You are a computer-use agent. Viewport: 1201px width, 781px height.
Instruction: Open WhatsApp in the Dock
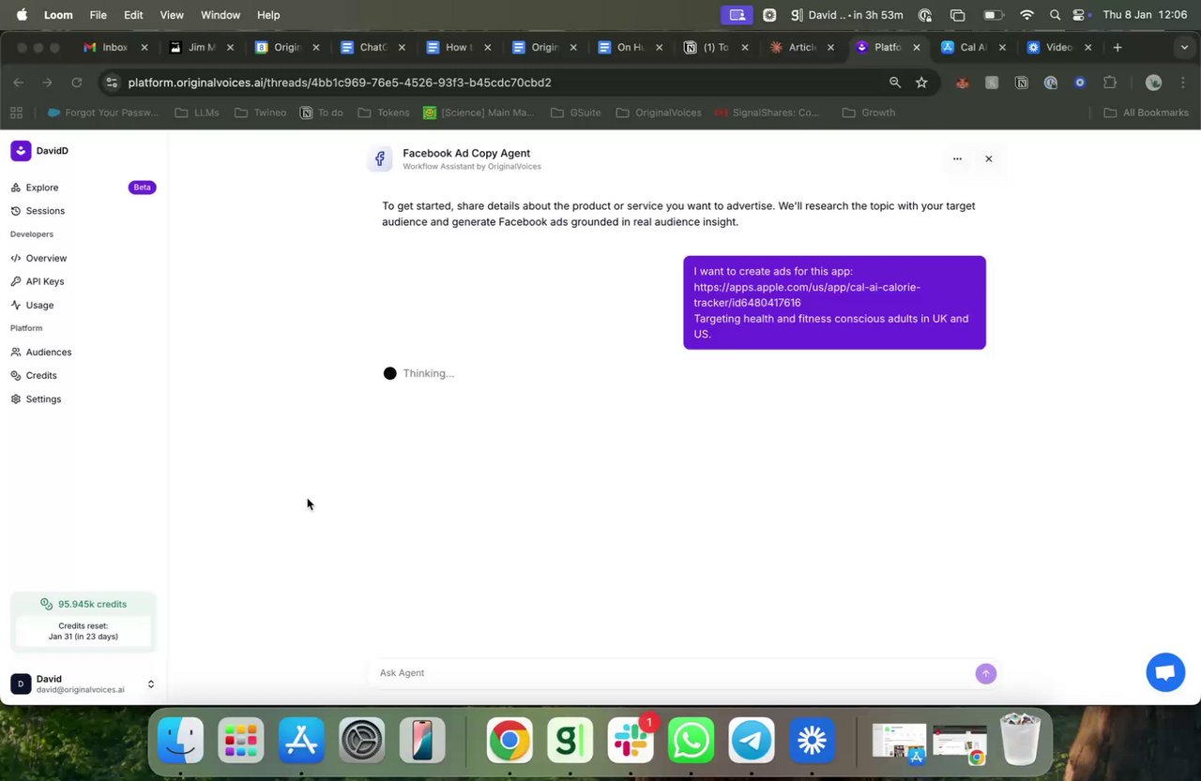point(691,741)
